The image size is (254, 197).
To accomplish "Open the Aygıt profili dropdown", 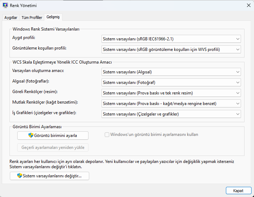I will tap(171, 39).
